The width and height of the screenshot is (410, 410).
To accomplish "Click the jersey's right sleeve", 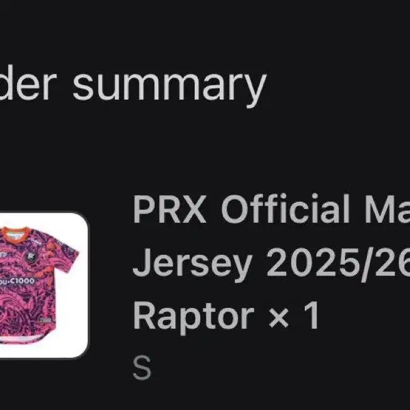I will click(68, 254).
